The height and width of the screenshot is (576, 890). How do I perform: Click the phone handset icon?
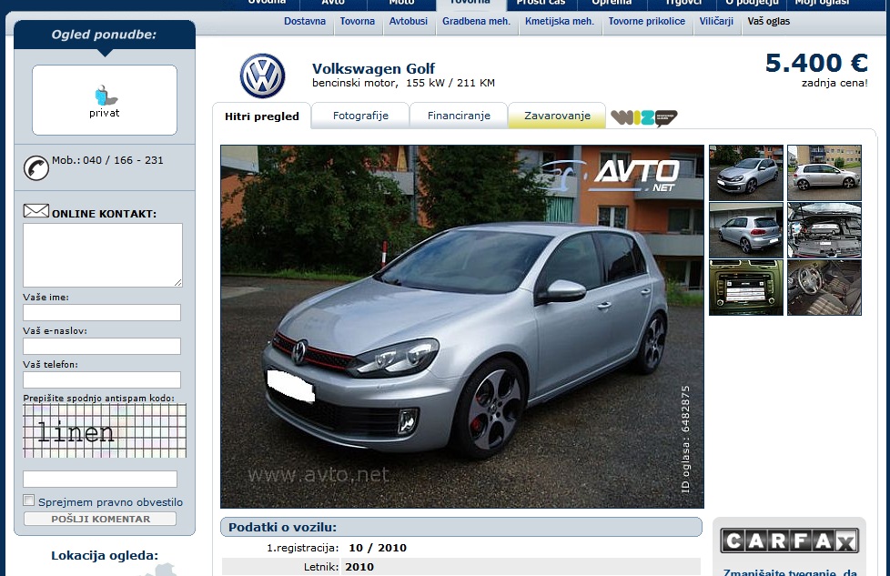tap(36, 168)
